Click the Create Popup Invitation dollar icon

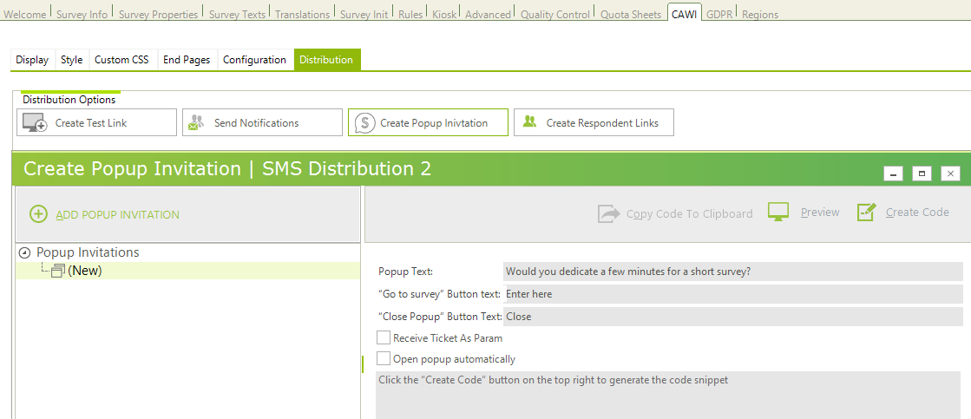coord(364,123)
